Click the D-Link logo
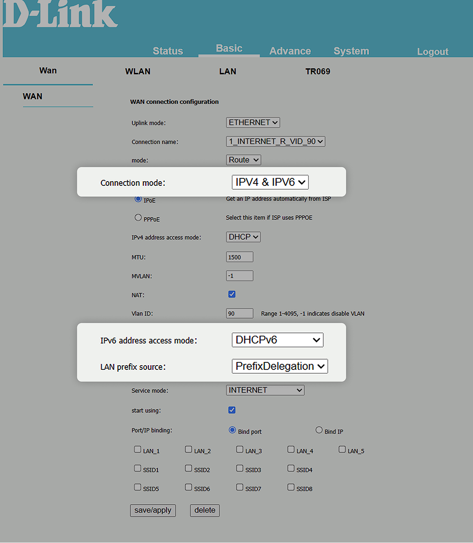This screenshot has width=473, height=543. [x=61, y=14]
